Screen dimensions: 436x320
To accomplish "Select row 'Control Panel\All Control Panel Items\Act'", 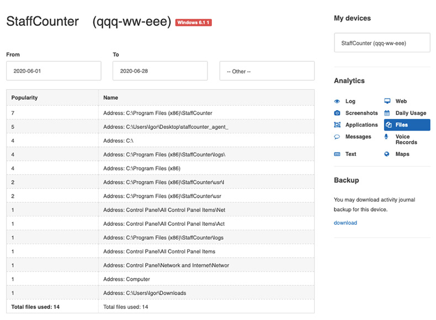I will tap(161, 224).
